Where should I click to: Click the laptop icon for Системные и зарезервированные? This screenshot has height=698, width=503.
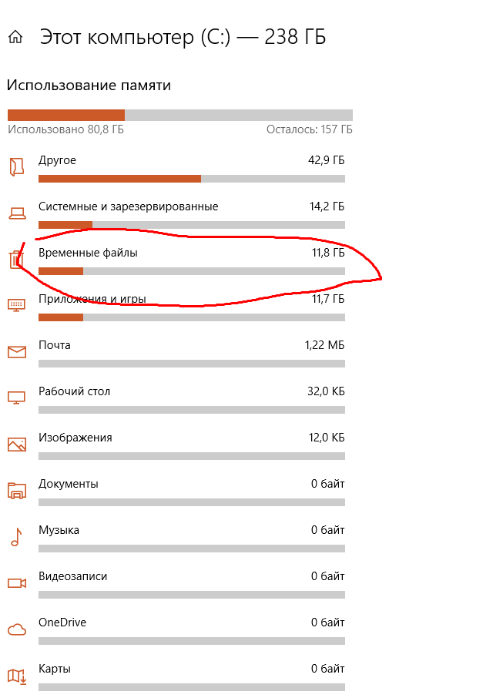[16, 213]
